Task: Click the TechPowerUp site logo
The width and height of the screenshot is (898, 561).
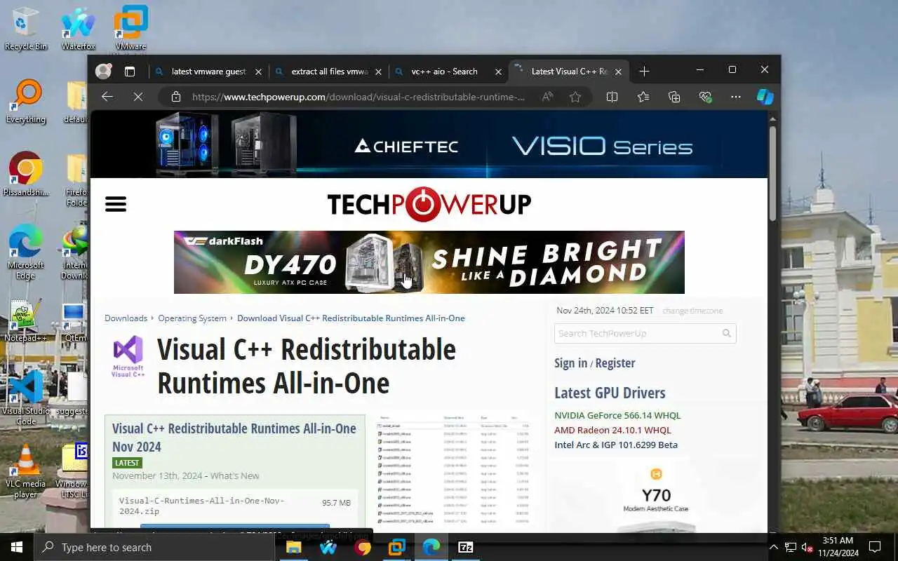Action: pyautogui.click(x=429, y=204)
